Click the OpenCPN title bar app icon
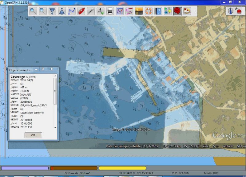 (2, 3)
